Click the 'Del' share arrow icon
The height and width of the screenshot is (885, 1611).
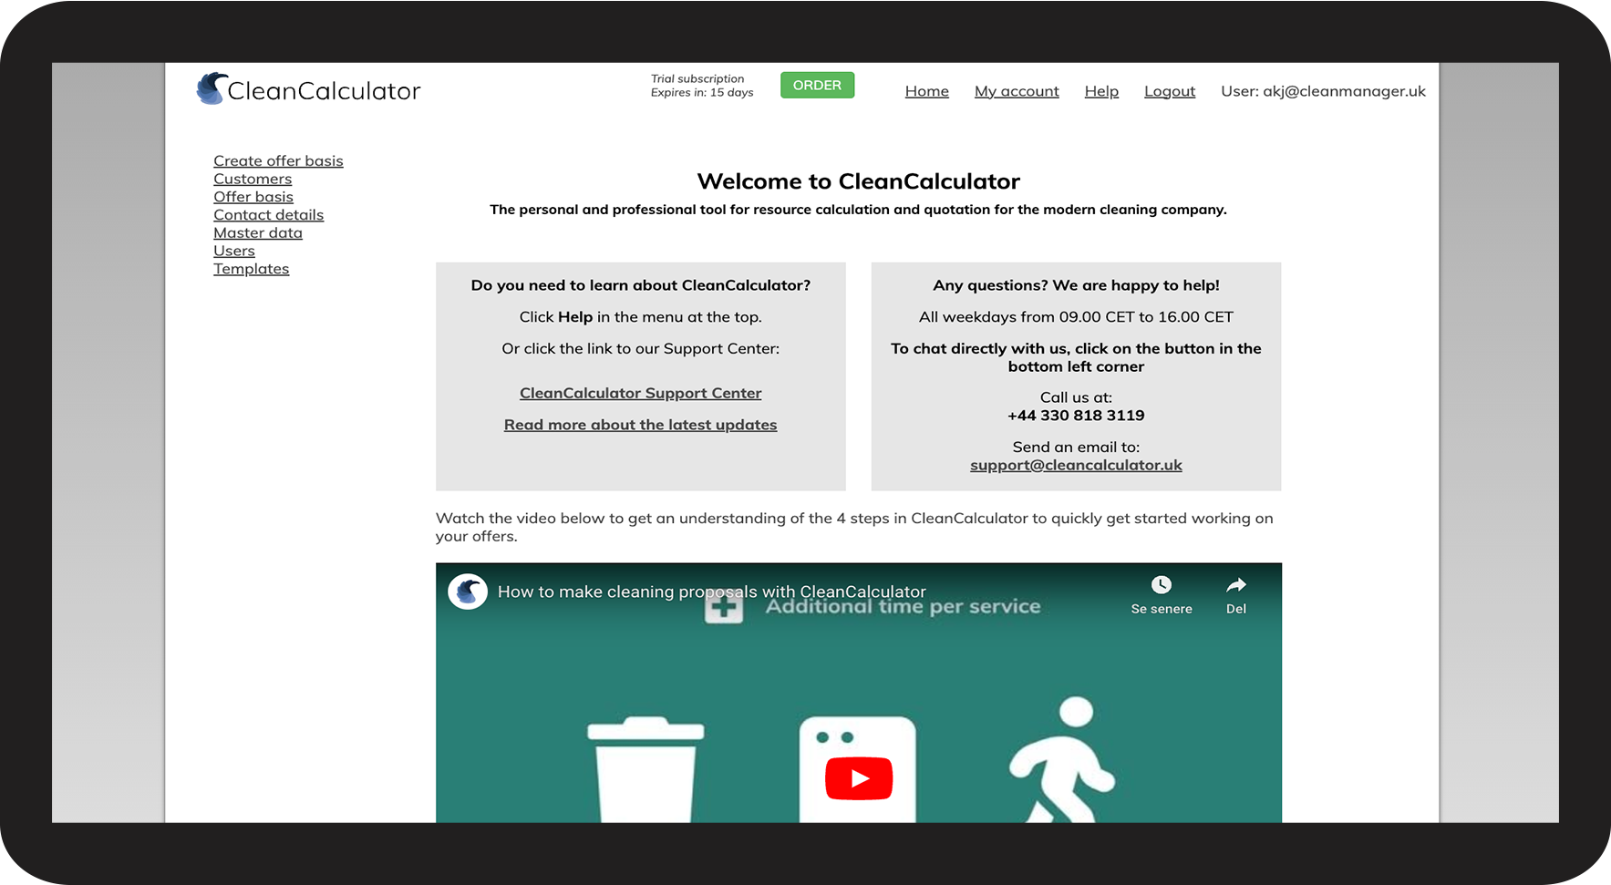coord(1236,585)
